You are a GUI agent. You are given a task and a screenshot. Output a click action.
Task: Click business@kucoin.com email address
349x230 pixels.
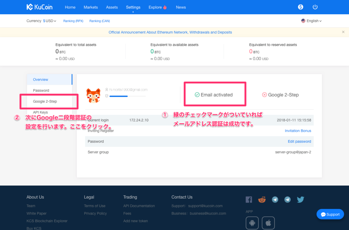click(x=208, y=214)
